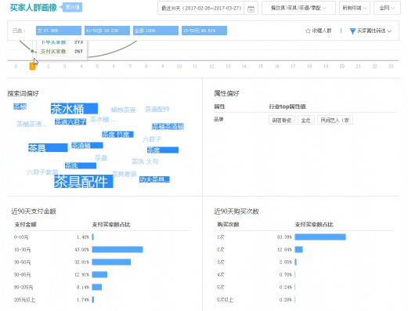Select hour 10 on the timeline axis
The height and width of the screenshot is (311, 408).
179,67
